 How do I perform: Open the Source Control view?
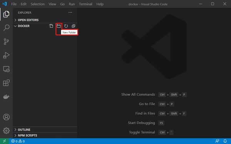6,41
